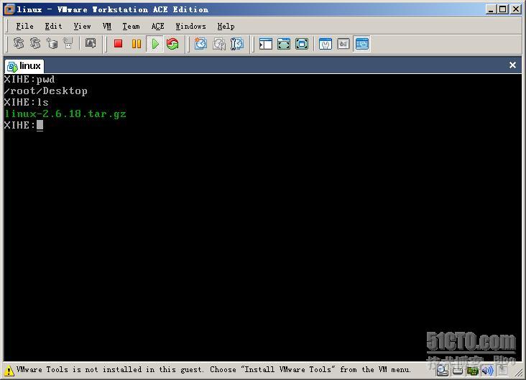Close the linux tab with the white X

click(x=512, y=65)
